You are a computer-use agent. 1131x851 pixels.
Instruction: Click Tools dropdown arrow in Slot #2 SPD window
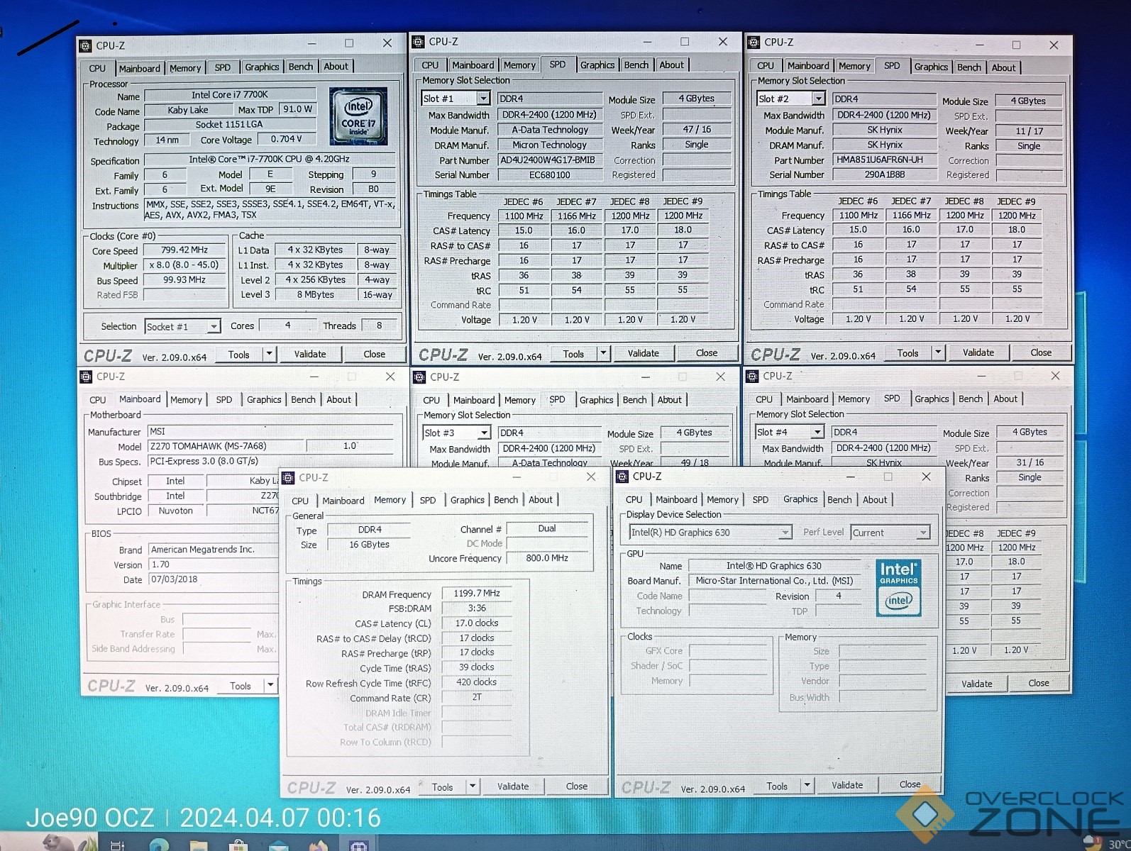coord(937,352)
